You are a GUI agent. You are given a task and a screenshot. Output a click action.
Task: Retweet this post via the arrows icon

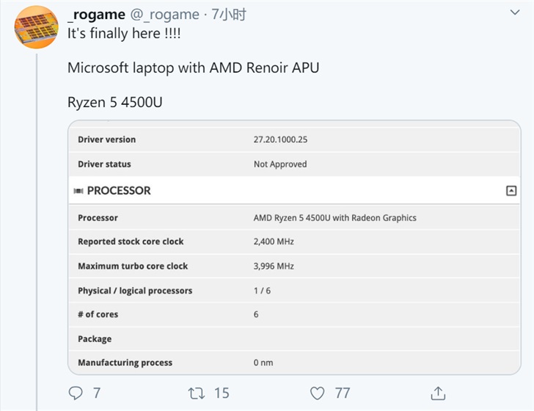click(197, 393)
